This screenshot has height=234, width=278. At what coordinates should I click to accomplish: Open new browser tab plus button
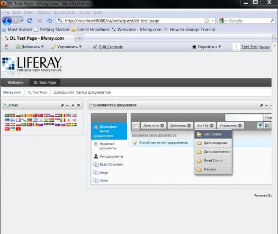tap(79, 38)
